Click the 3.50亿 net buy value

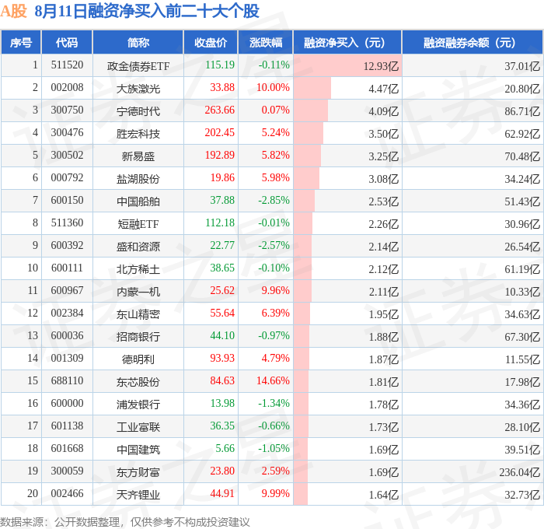click(384, 134)
